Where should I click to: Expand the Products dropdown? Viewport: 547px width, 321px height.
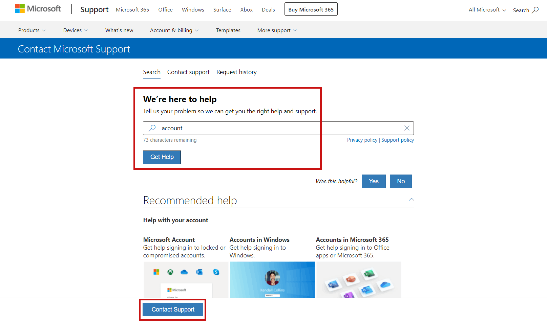(32, 30)
